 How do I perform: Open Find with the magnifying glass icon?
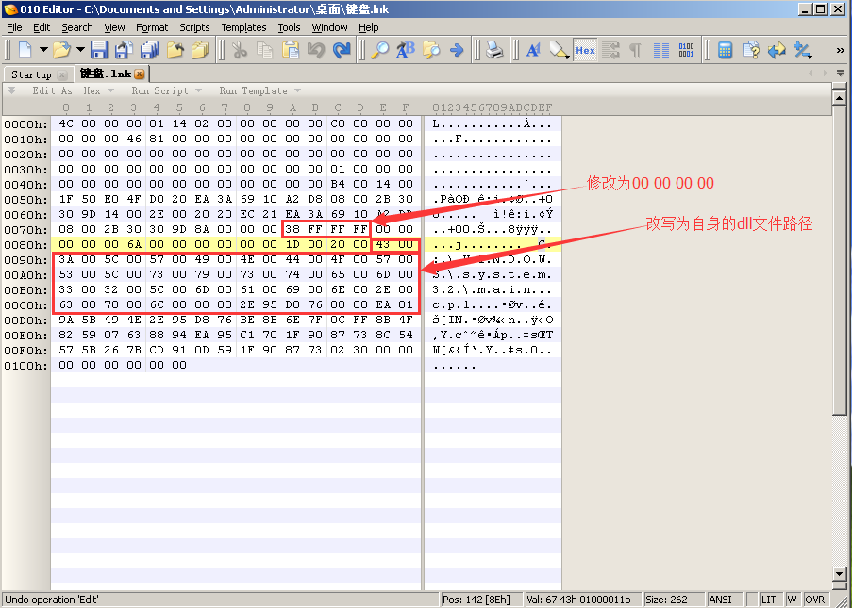tap(380, 50)
